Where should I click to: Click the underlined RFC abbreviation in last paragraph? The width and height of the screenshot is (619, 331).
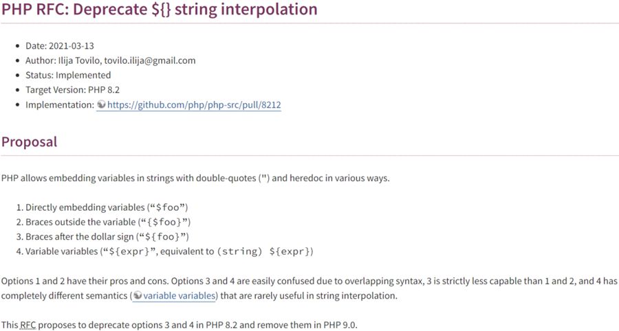click(x=28, y=324)
